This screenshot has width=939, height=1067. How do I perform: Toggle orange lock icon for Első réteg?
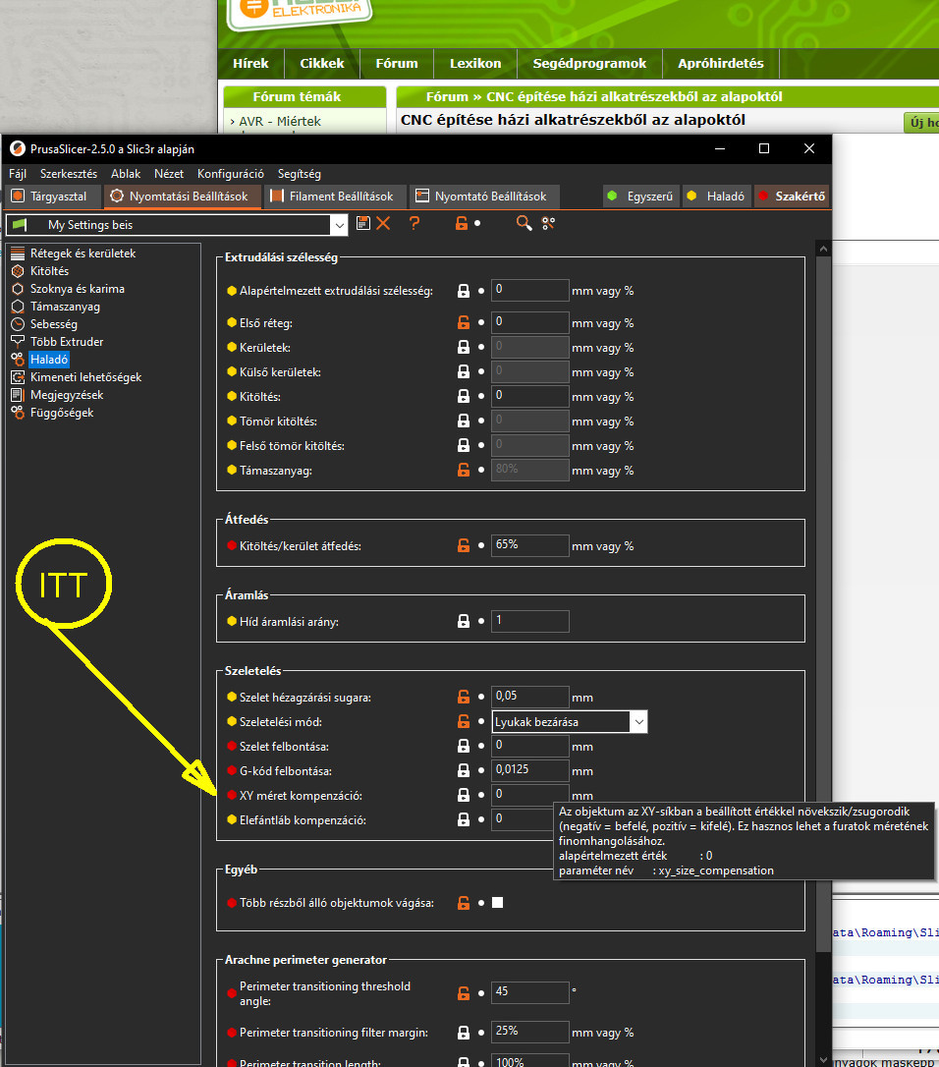(x=464, y=322)
